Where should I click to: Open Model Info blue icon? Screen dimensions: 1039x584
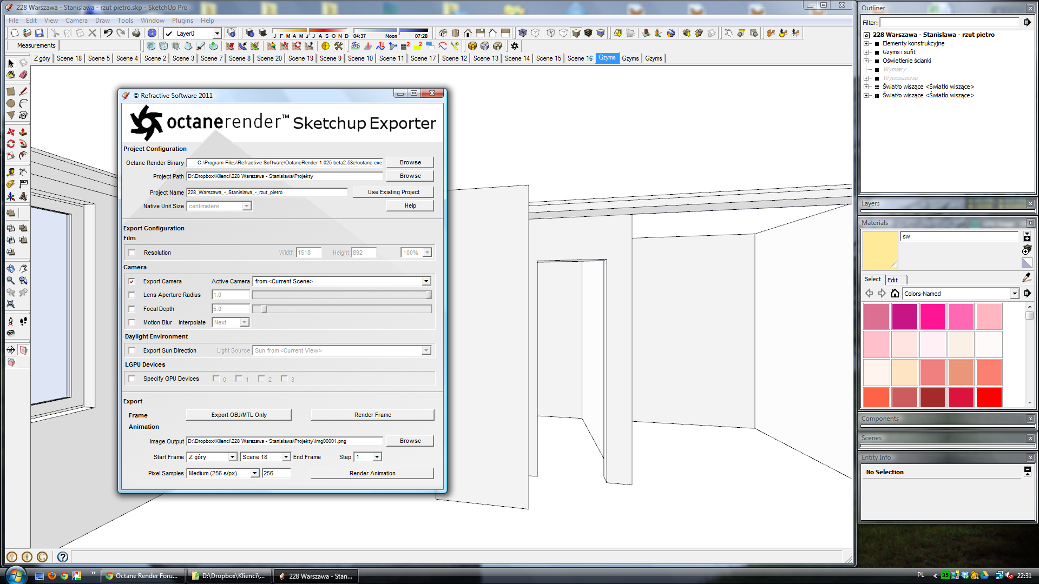152,33
